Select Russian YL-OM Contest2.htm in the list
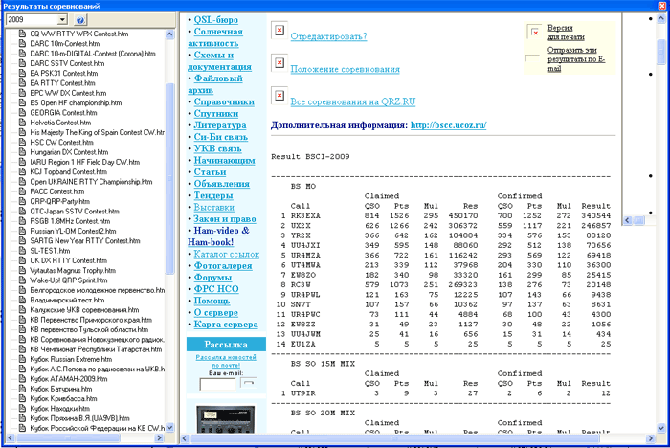 (x=73, y=231)
